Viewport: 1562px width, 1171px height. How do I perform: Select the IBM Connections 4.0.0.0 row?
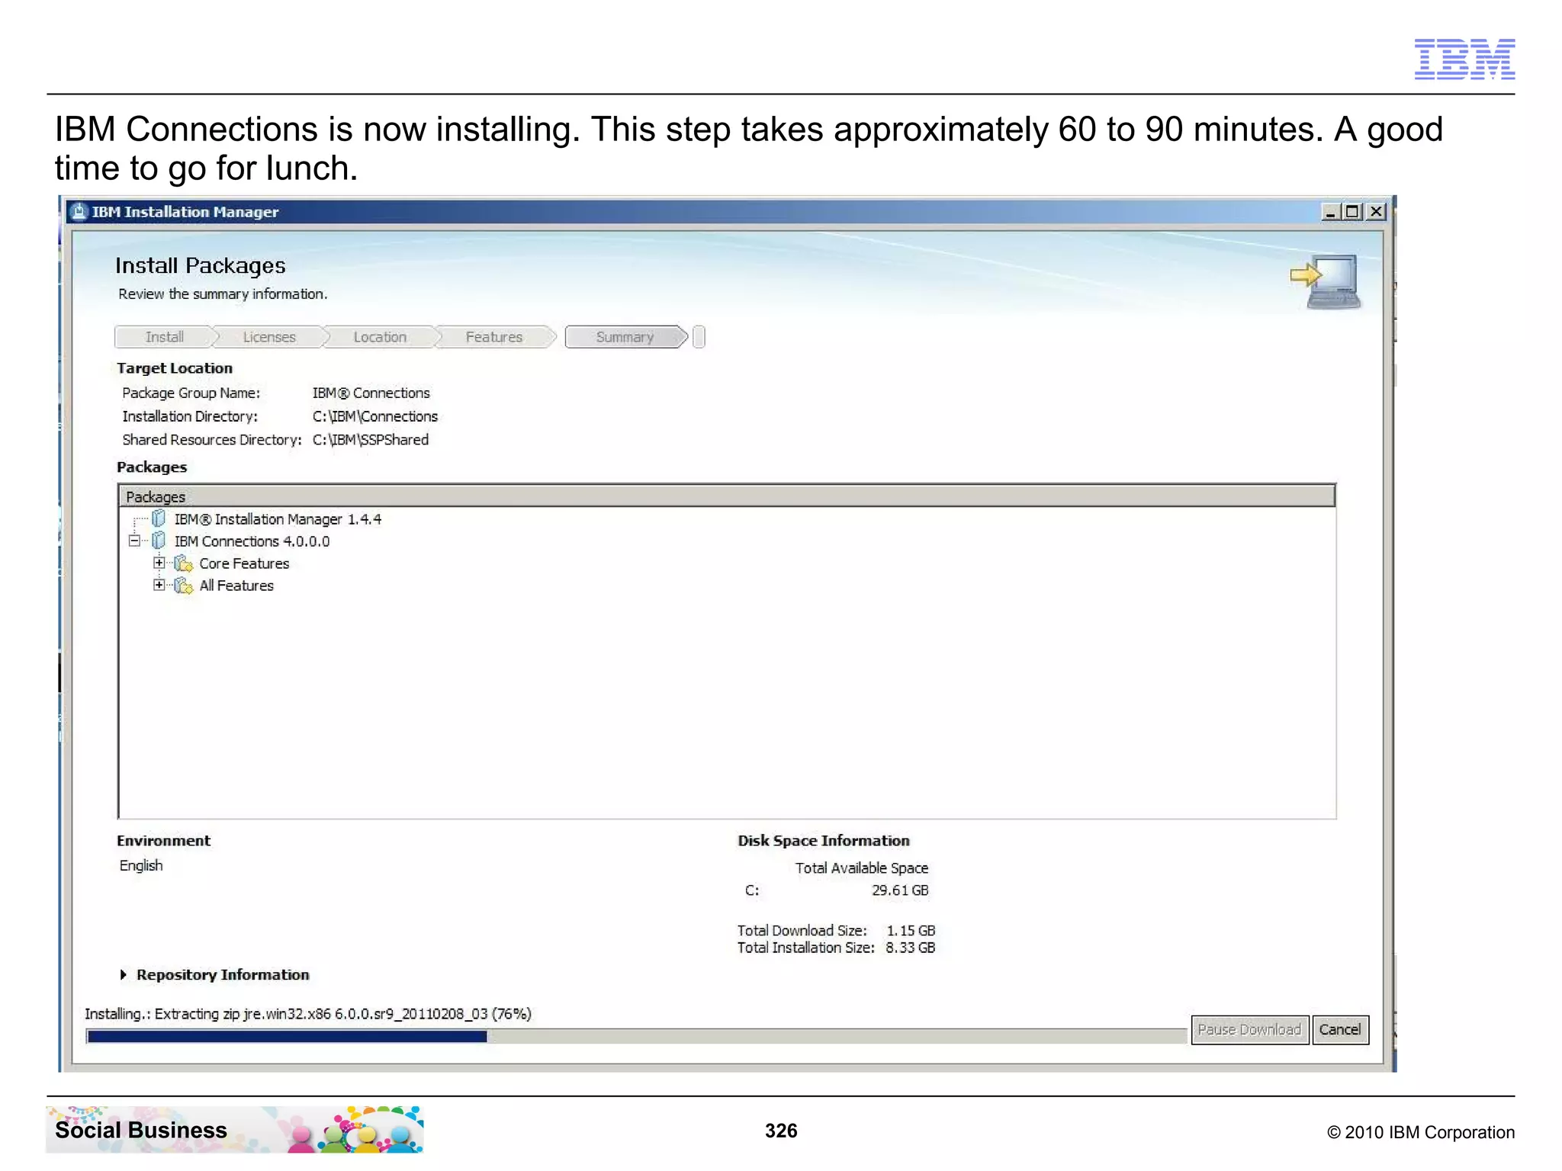252,541
